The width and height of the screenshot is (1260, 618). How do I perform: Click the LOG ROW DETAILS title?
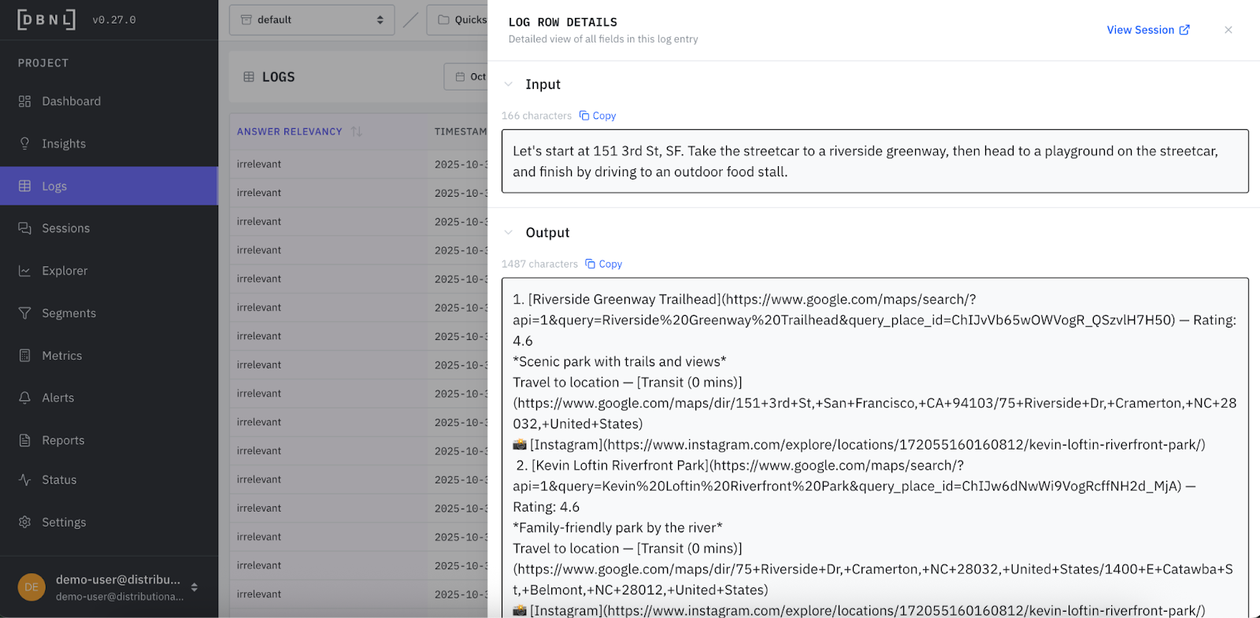tap(563, 22)
